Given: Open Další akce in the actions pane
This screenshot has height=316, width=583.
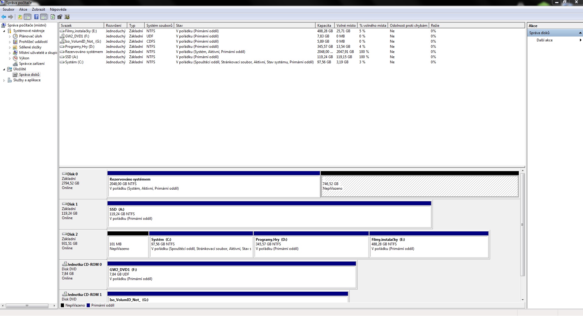Looking at the screenshot, I should pos(545,40).
